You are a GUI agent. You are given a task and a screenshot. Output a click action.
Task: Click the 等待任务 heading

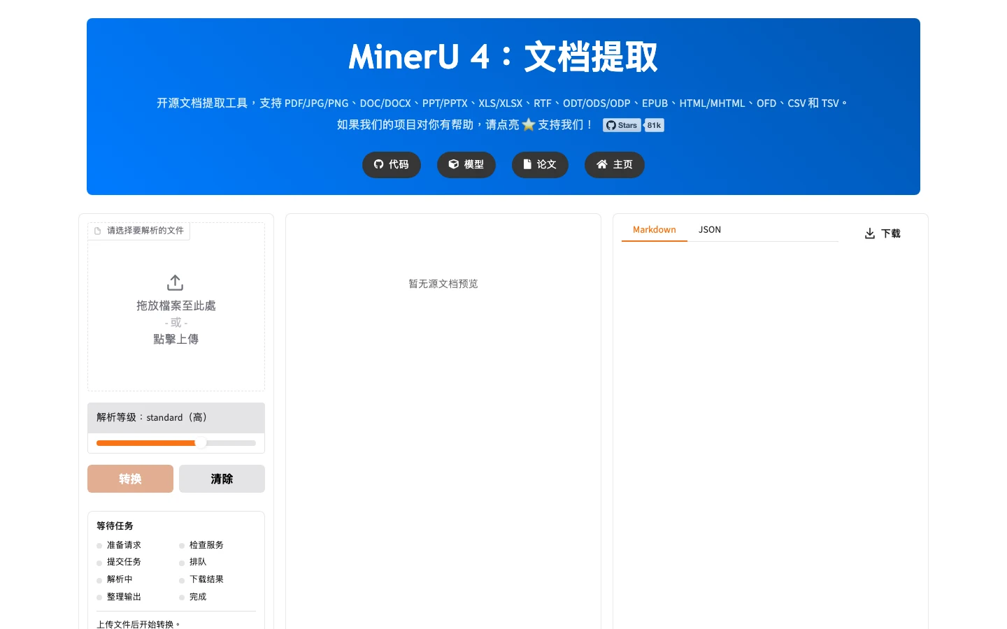115,526
